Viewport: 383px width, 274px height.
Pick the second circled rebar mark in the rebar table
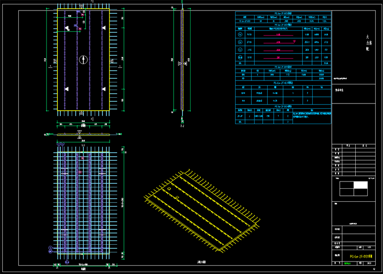(x=240, y=42)
